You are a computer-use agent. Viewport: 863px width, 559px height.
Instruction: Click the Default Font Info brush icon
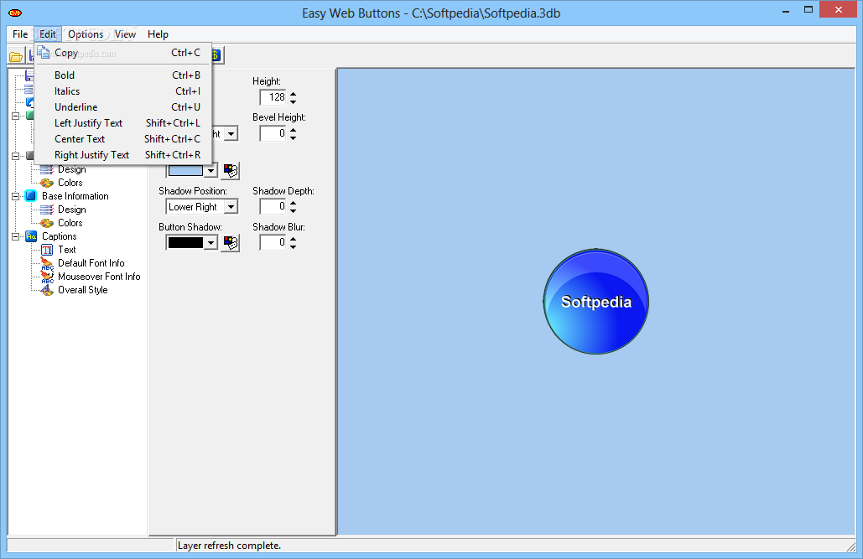click(47, 263)
